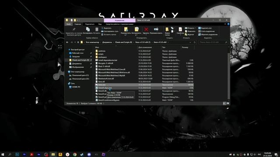Select Newtonsoft.Json.dll file
280x157 pixels.
point(144,78)
